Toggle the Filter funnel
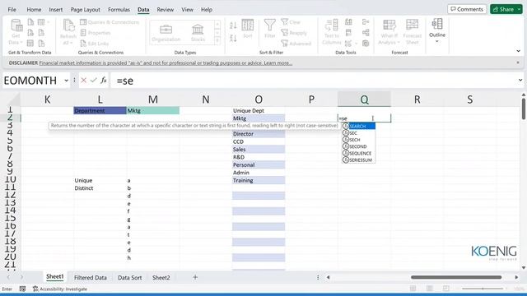Viewport: 527px width, 296px height. tap(269, 29)
